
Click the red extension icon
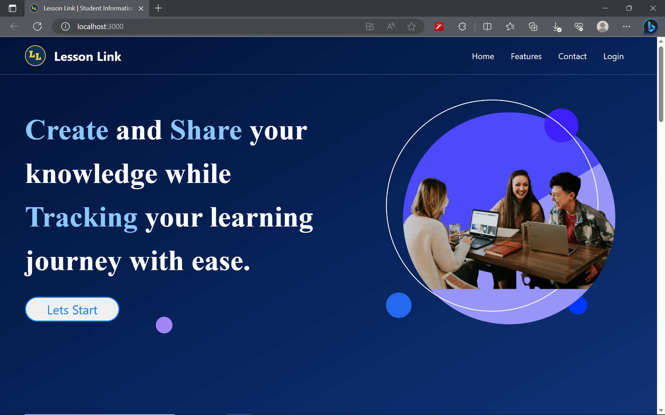click(439, 26)
